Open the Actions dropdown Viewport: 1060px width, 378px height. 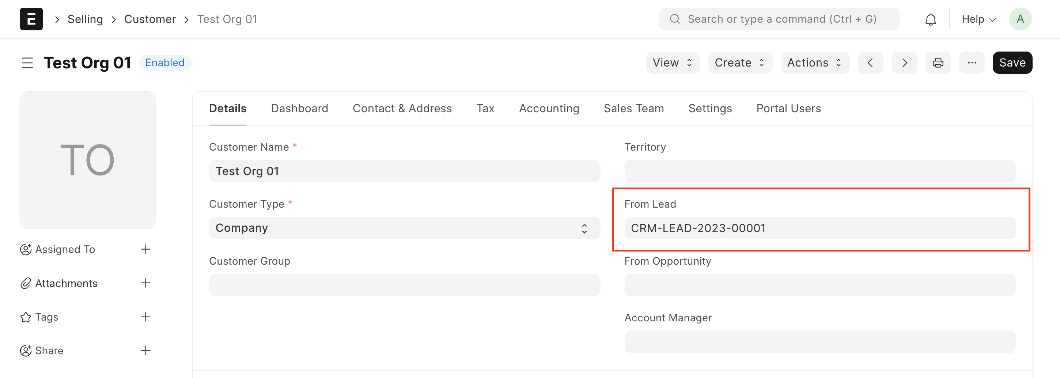coord(814,63)
